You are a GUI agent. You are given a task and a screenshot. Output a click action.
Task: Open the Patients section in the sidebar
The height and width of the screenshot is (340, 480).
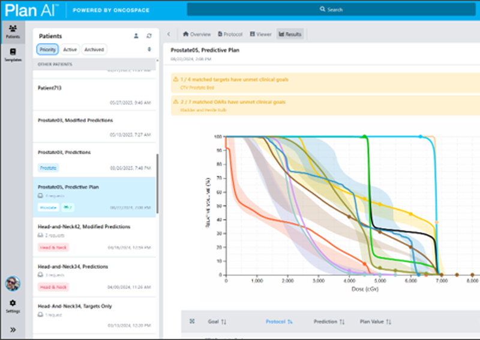(13, 32)
